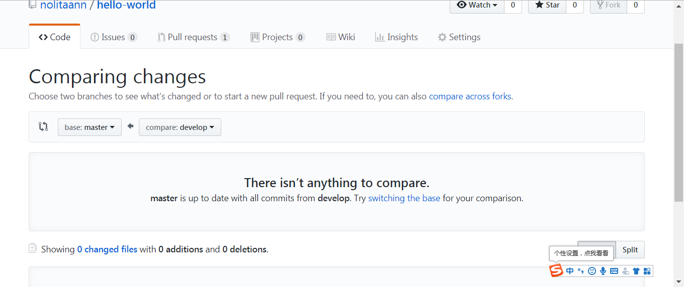Screen dimensions: 684x287
Task: Click the 个性设置，点我看看 tooltip
Action: point(581,253)
